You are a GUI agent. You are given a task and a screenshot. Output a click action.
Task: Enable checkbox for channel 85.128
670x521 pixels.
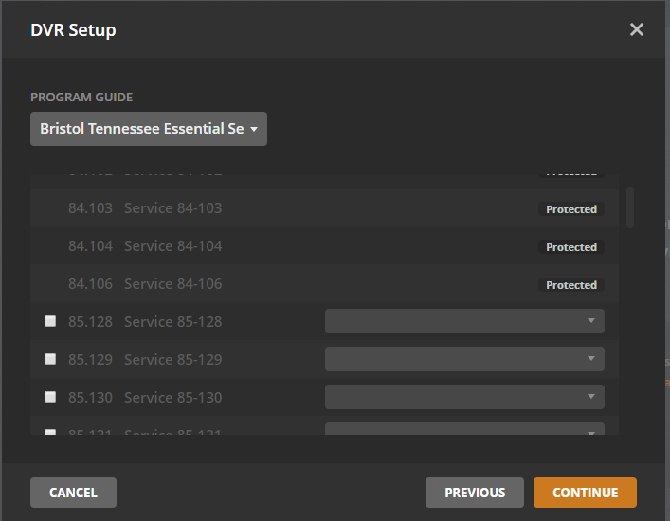(x=50, y=321)
